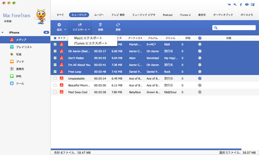Click music type icon in Beautiful Morni... row

coord(61,85)
